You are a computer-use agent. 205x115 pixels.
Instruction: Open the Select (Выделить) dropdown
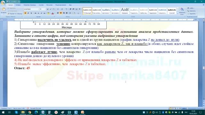(192, 14)
